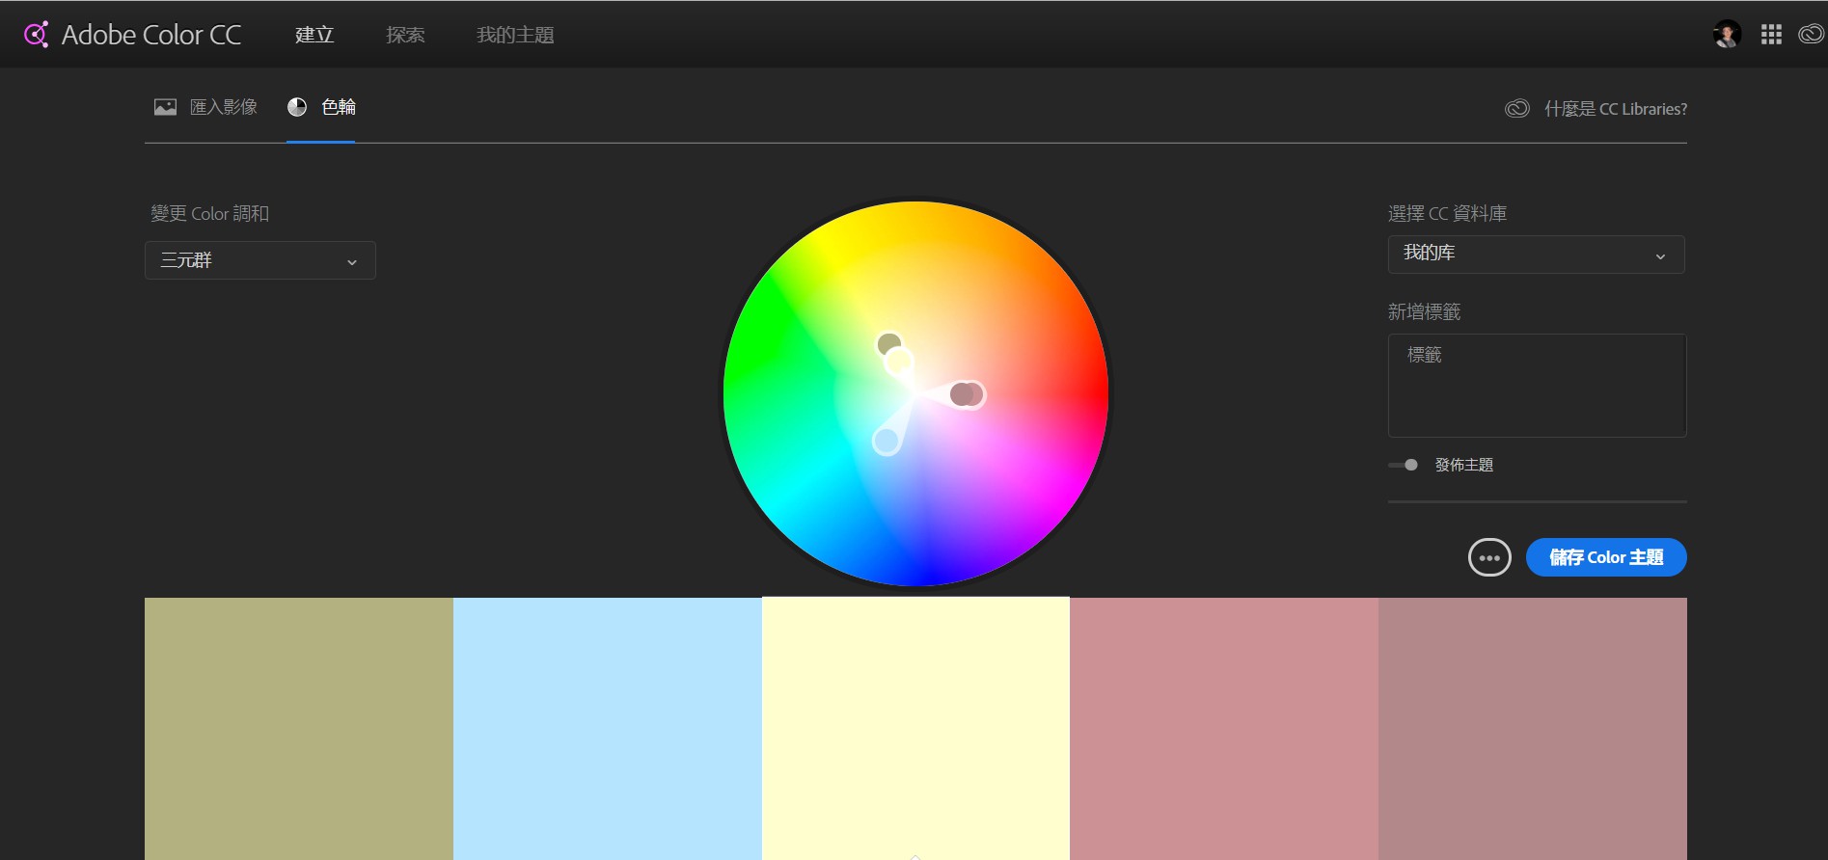This screenshot has height=860, width=1828.
Task: Select the light yellow wheel marker
Action: point(899,363)
